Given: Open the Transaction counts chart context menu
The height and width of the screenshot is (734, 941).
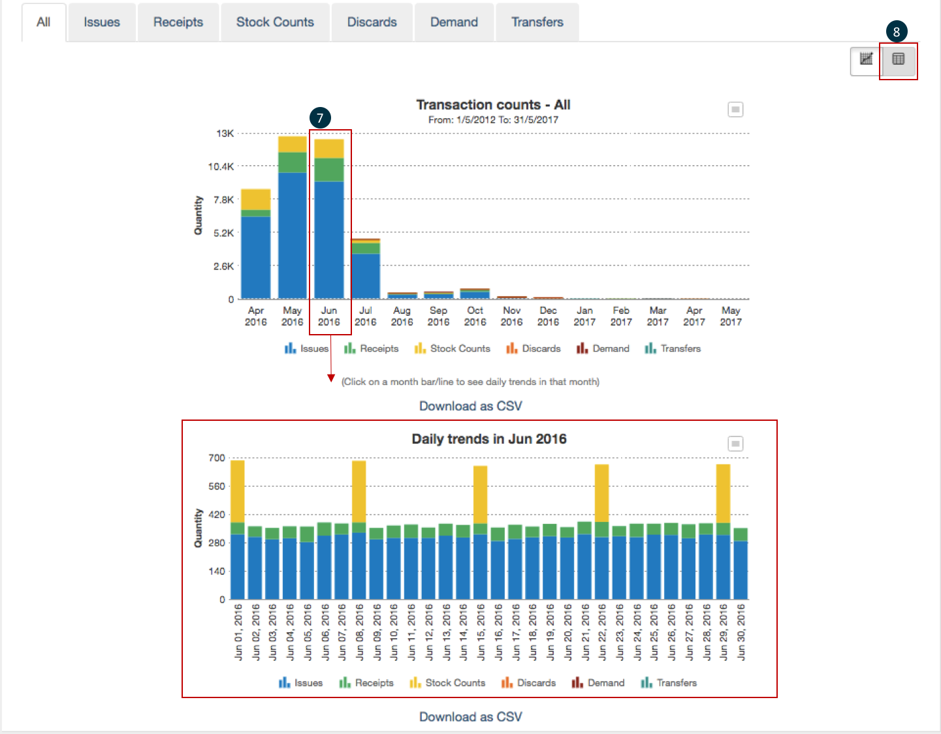Looking at the screenshot, I should pyautogui.click(x=735, y=110).
